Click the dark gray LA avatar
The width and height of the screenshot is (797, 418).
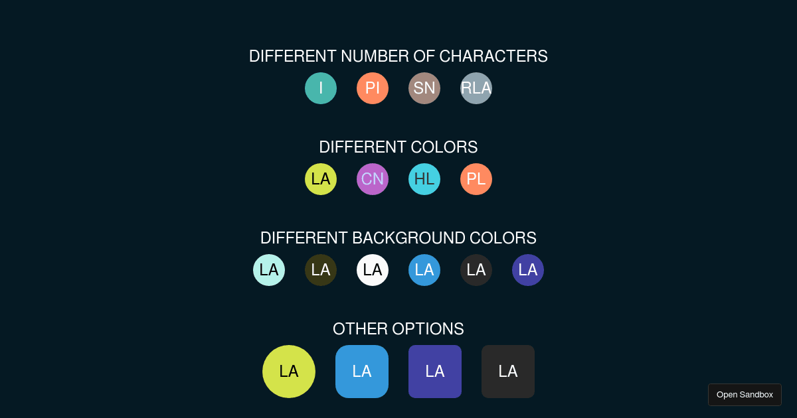476,269
